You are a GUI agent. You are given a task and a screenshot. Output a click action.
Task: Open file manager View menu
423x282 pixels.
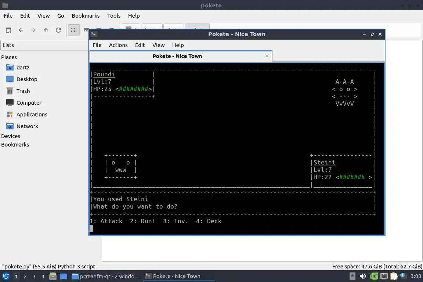pos(43,16)
